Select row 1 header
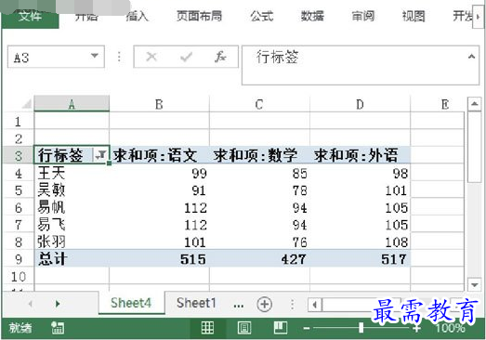 coord(18,122)
